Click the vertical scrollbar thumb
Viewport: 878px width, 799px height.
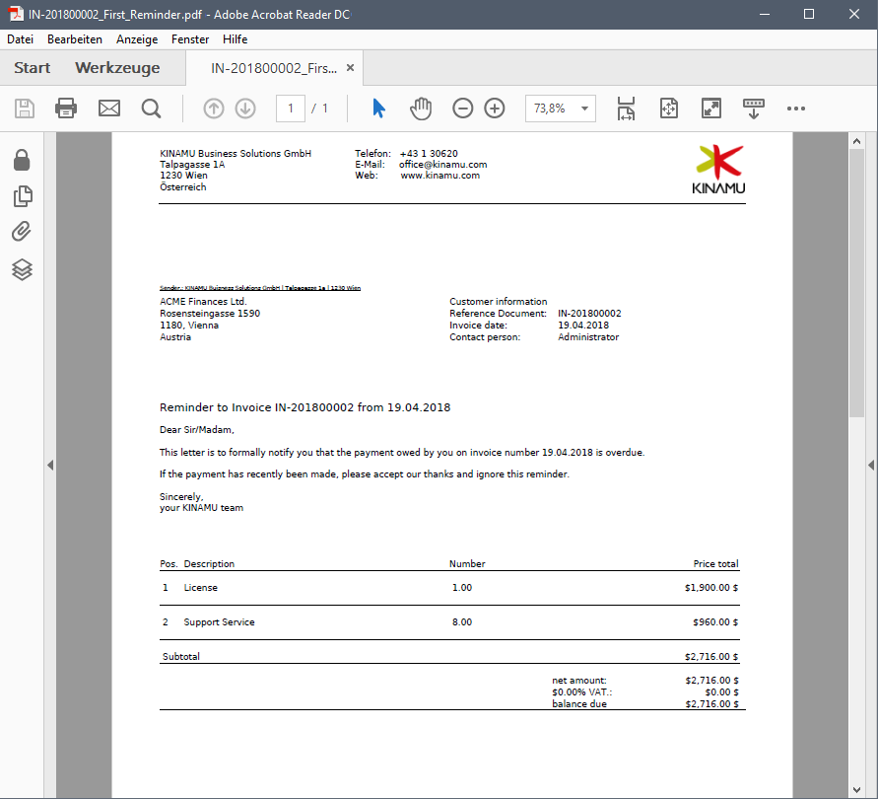coord(856,282)
